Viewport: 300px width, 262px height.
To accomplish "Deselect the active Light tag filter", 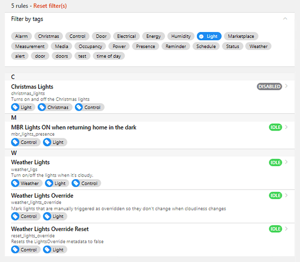I will tap(209, 36).
